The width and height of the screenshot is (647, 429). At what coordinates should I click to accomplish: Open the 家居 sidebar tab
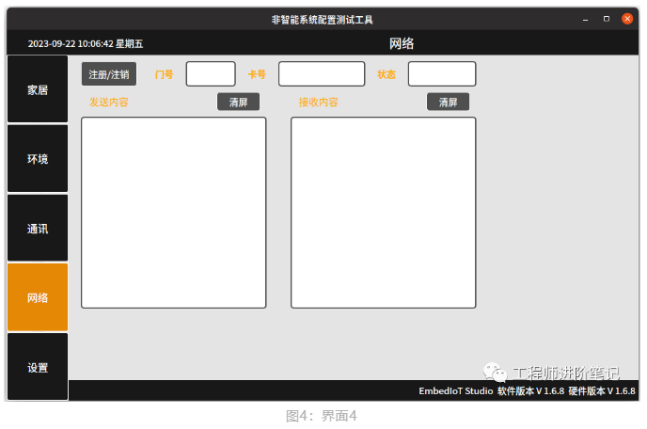[x=38, y=89]
